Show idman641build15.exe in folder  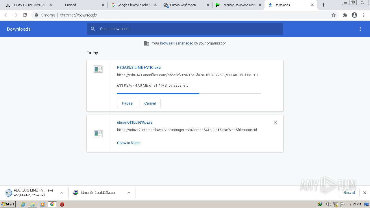129,143
